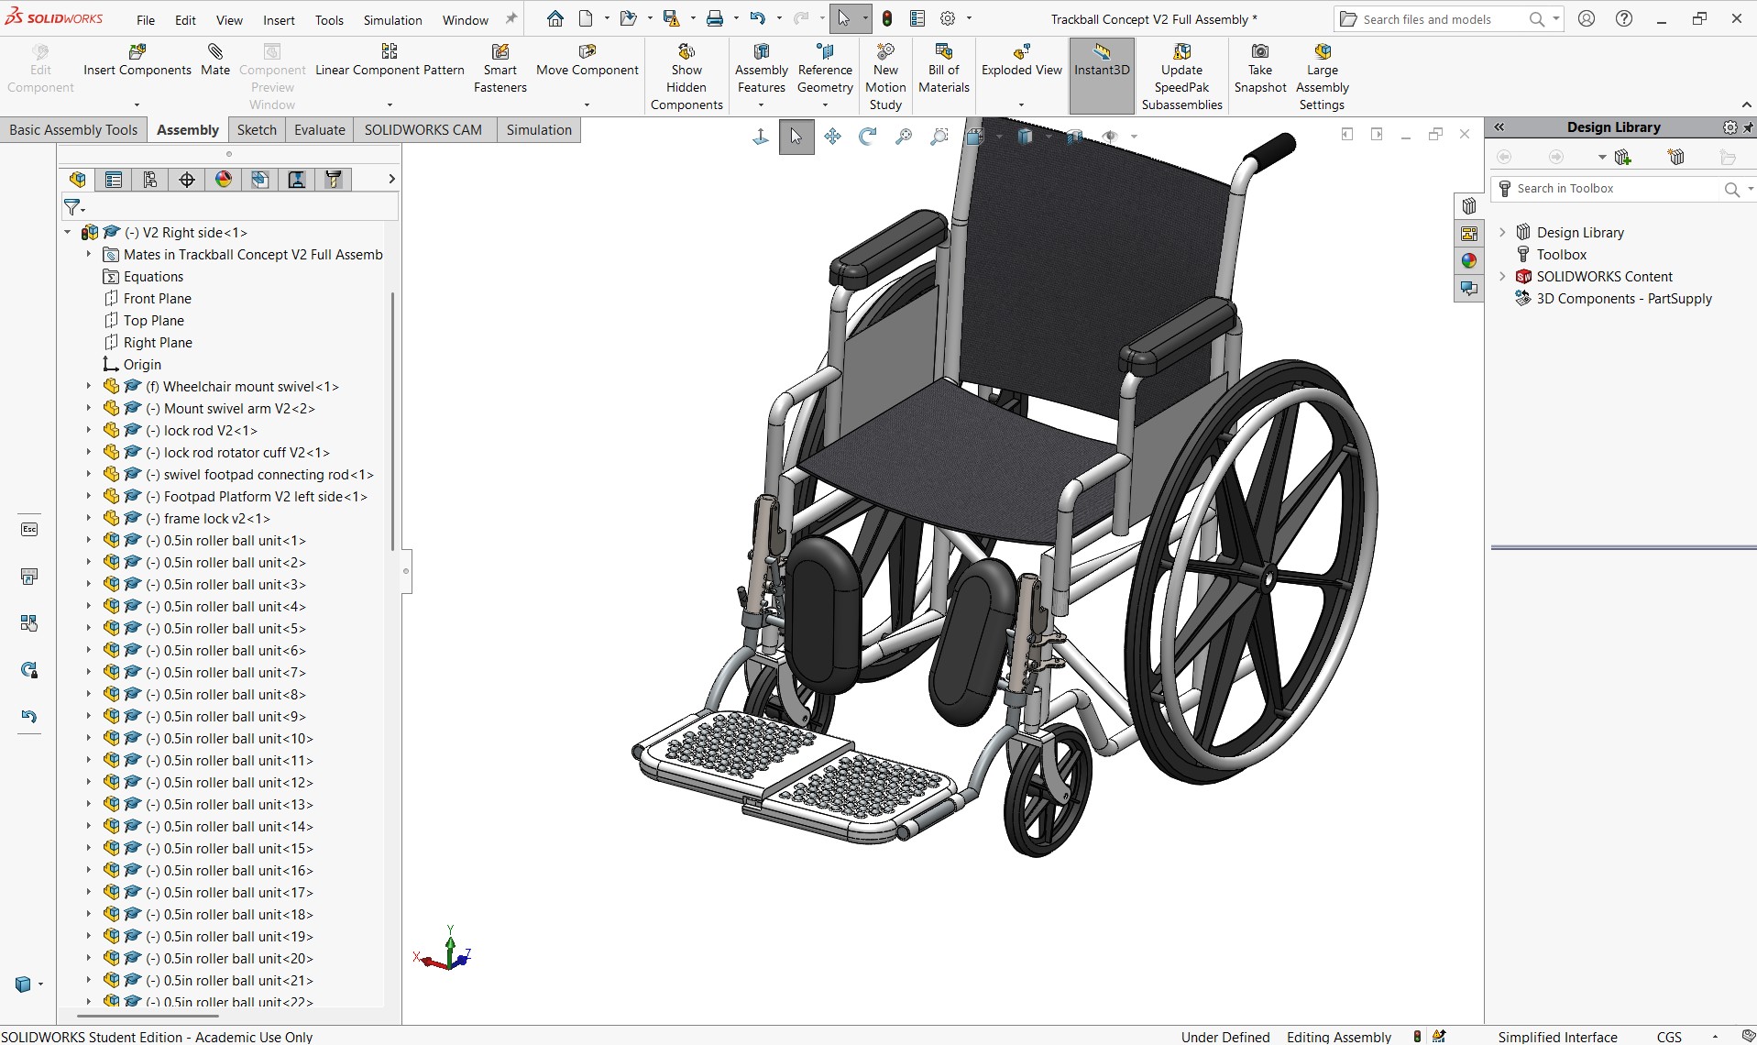Select Toolbox in the Design Library
Screen dimensions: 1757x1045
(1561, 255)
